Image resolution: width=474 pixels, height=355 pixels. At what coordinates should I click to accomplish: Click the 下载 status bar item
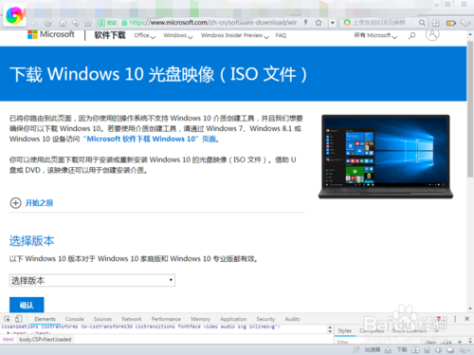pos(402,349)
